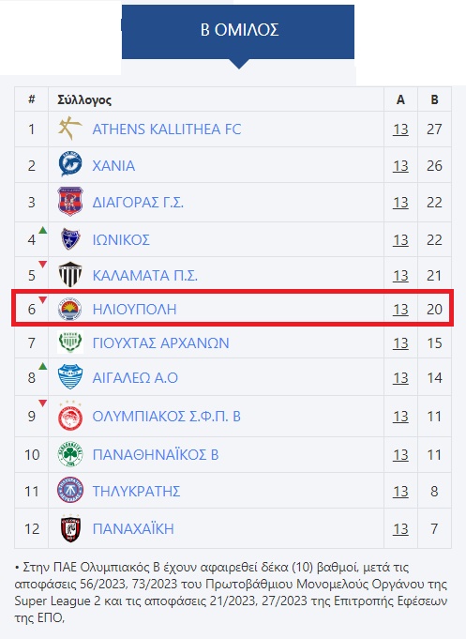This screenshot has height=639, width=466.
Task: Open the ATHENS KALLITHEA FC team link
Action: coord(167,129)
